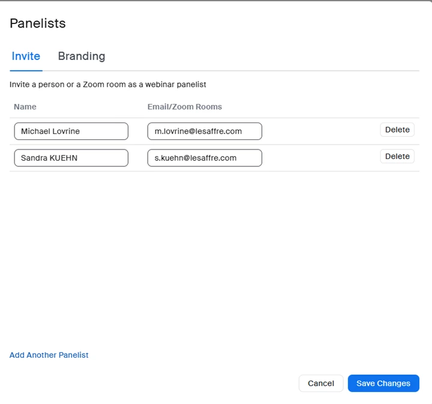Edit the m.lovrine@lesaffre.com email field
The width and height of the screenshot is (432, 404).
click(204, 131)
